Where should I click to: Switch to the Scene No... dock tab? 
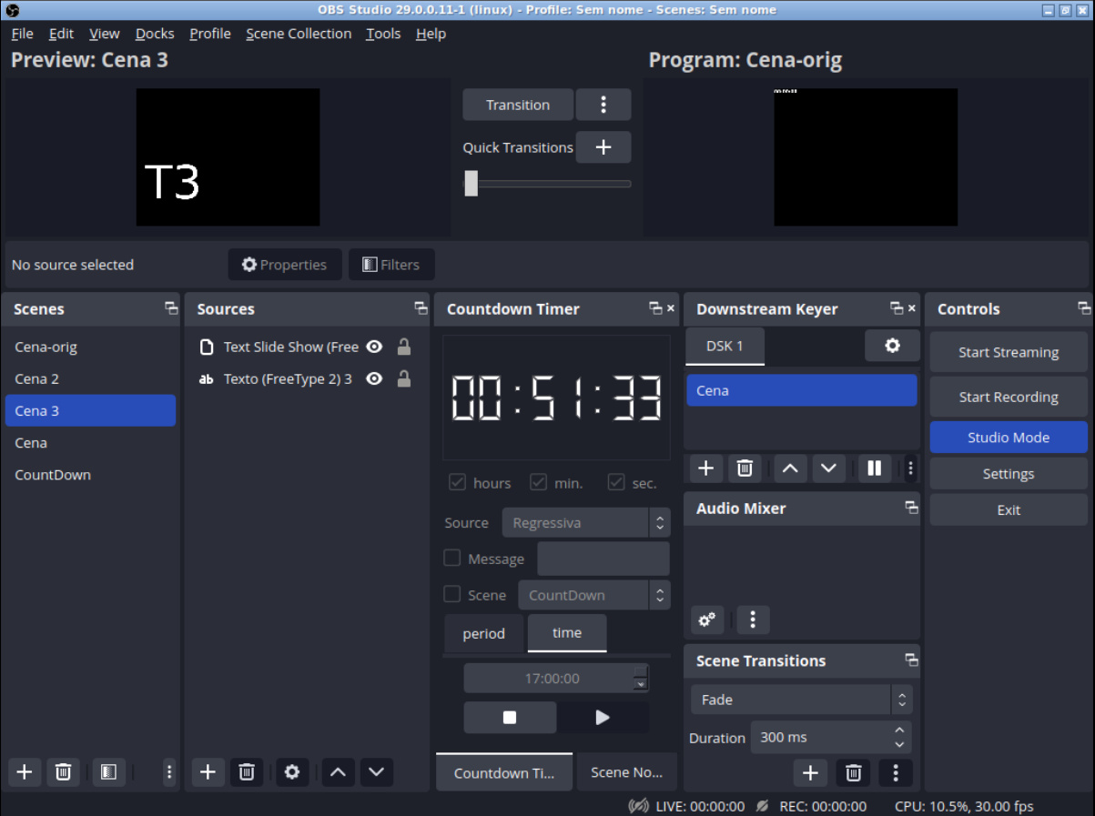pyautogui.click(x=626, y=772)
